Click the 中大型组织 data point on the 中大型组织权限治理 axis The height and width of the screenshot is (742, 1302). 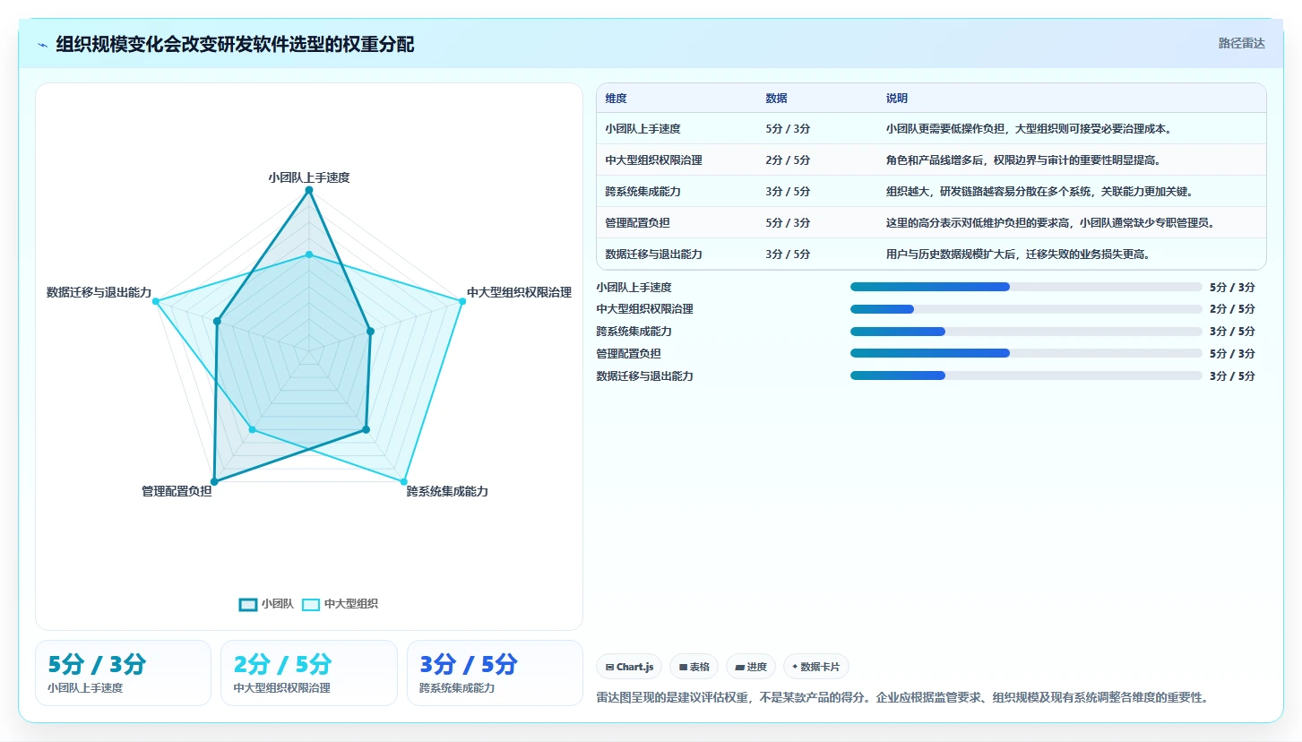pyautogui.click(x=462, y=301)
